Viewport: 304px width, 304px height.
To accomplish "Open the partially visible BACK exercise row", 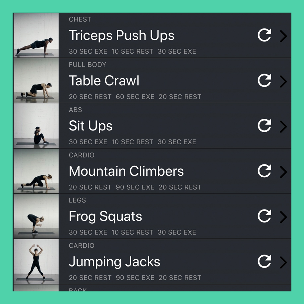I will (152, 288).
